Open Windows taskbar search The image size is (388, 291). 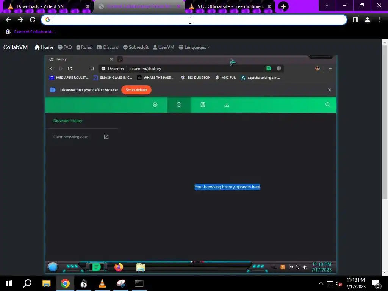point(27,283)
